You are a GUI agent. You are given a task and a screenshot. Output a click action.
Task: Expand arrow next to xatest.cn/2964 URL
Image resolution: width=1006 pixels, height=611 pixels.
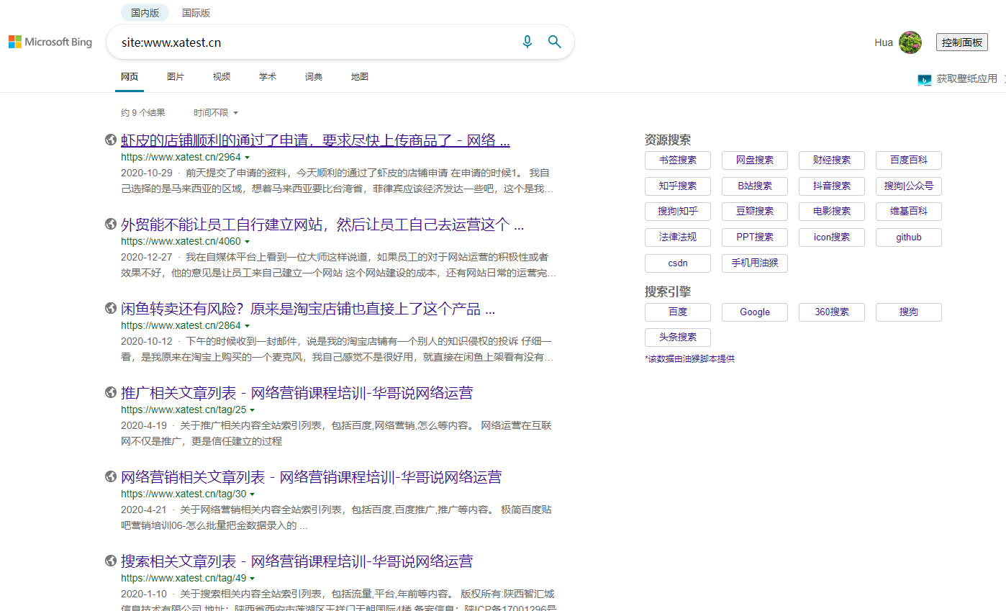point(247,157)
